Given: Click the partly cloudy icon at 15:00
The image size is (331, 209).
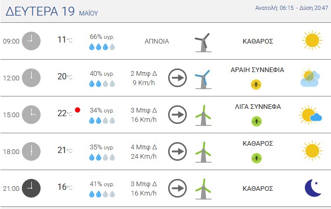Looking at the screenshot, I should [311, 115].
